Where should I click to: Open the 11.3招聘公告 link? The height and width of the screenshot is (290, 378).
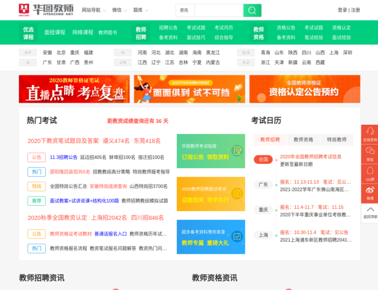pyautogui.click(x=63, y=157)
